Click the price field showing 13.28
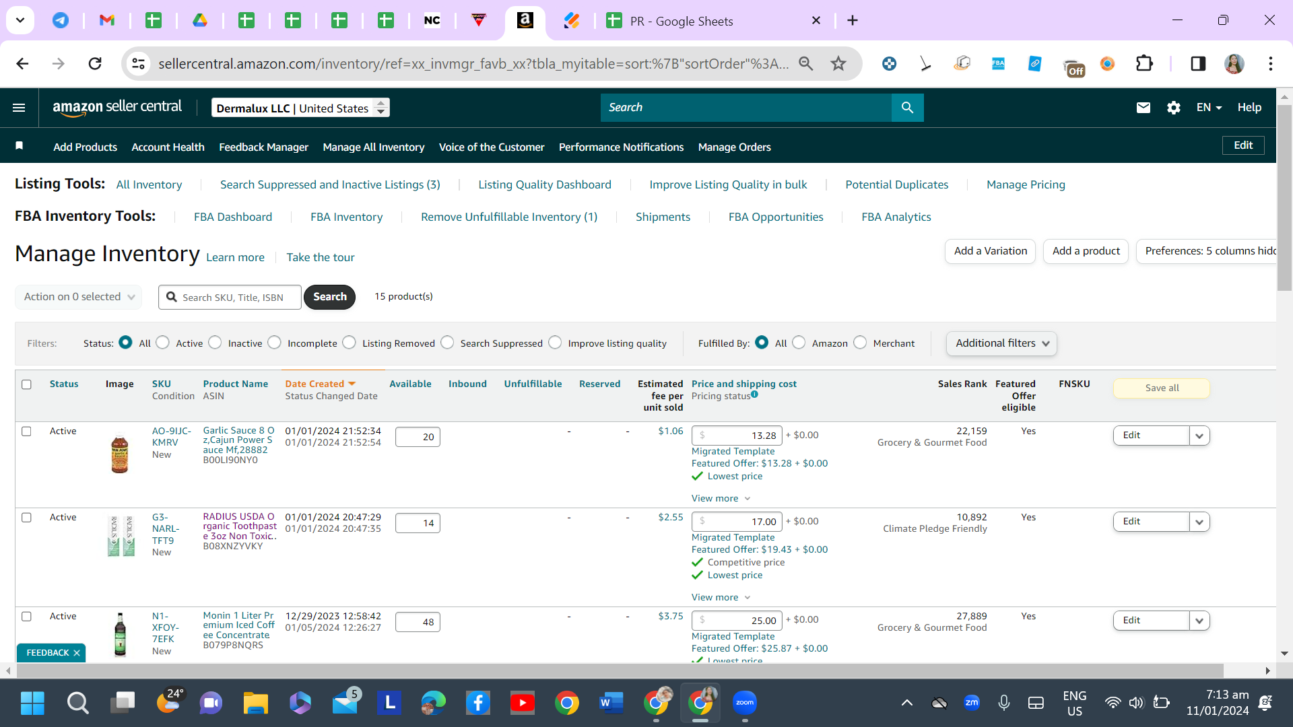 [737, 436]
